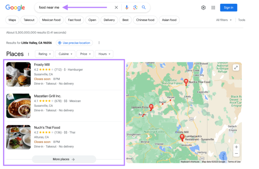This screenshot has width=259, height=169.
Task: Click Terms of Use on the map
Action: pyautogui.click(x=234, y=162)
